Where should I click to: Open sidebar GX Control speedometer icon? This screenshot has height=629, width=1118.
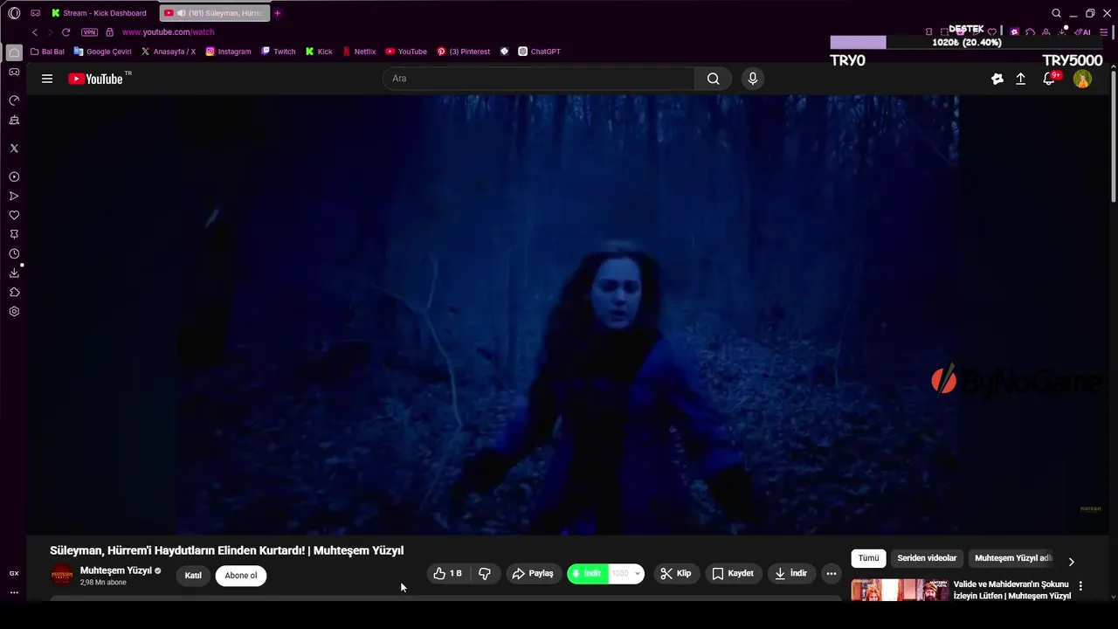14,100
